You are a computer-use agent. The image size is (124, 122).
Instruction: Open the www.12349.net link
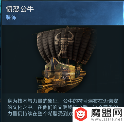107,119
